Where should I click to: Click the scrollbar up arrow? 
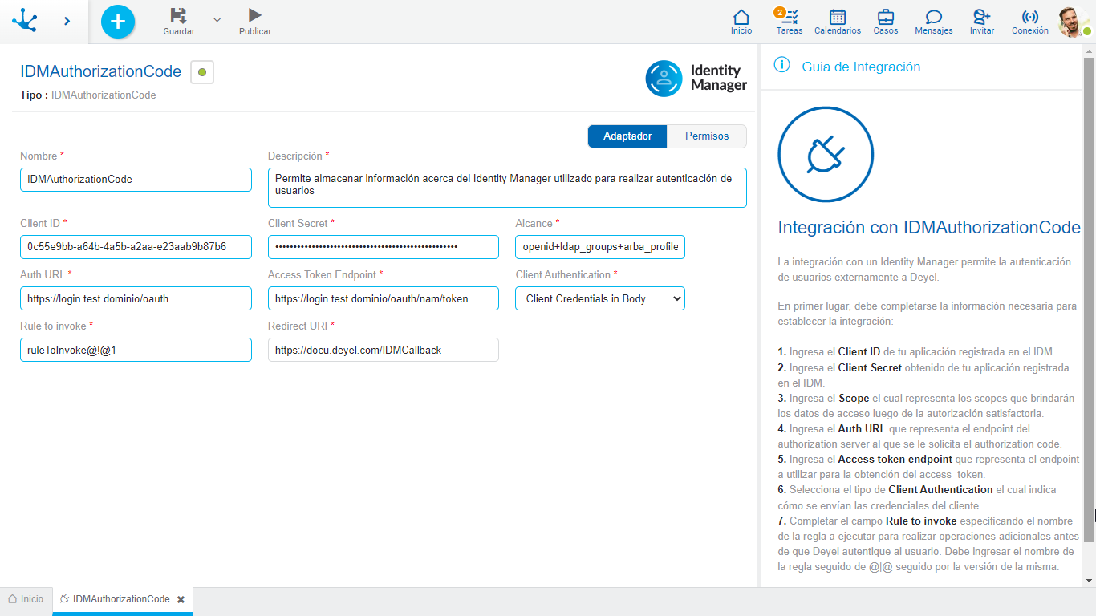click(1089, 52)
